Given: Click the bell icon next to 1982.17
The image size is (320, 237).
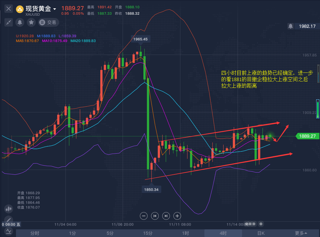Looking at the screenshot, I should pyautogui.click(x=291, y=26).
